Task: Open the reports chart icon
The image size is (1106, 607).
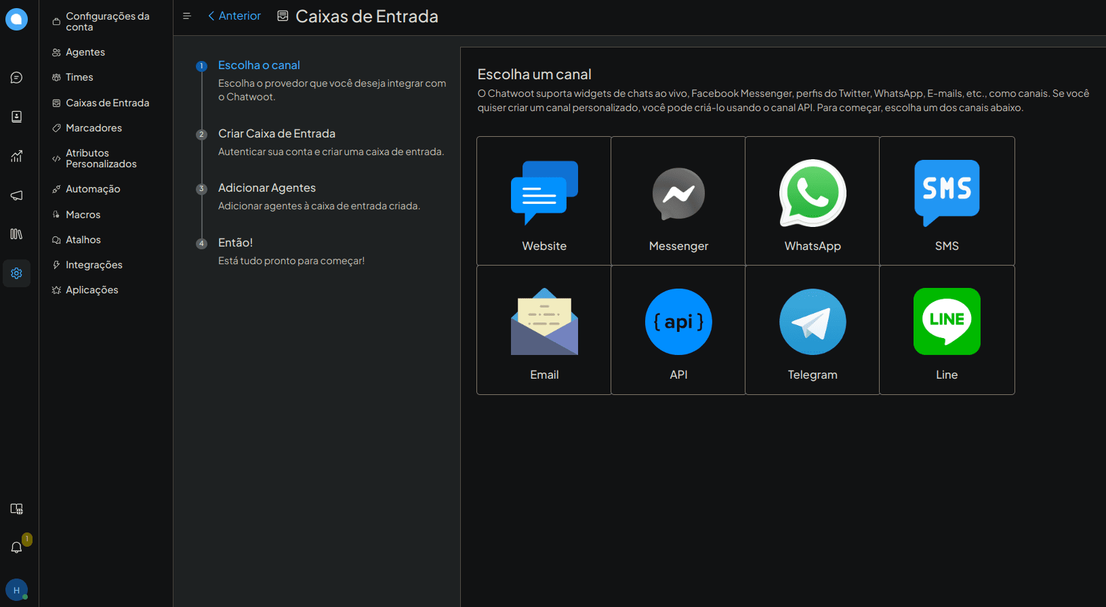Action: 17,156
